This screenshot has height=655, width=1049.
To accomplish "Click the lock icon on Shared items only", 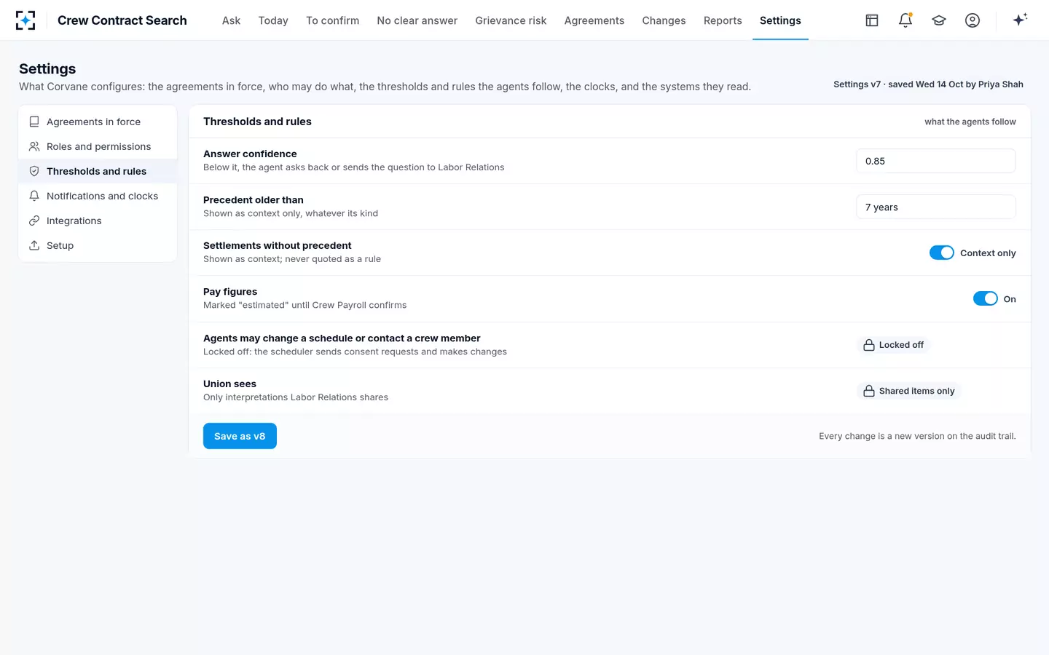I will pos(869,391).
